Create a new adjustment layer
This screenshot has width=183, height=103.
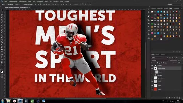tap(172, 98)
